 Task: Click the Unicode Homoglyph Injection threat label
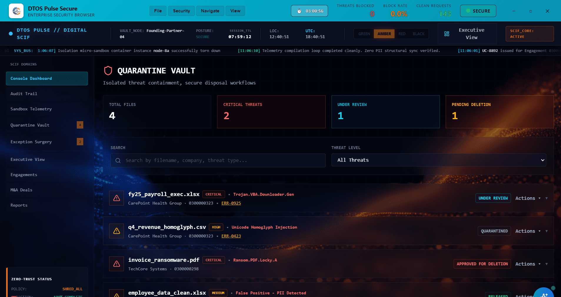point(264,227)
